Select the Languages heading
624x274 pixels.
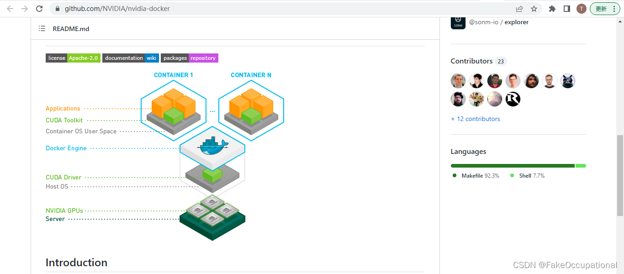pyautogui.click(x=468, y=152)
